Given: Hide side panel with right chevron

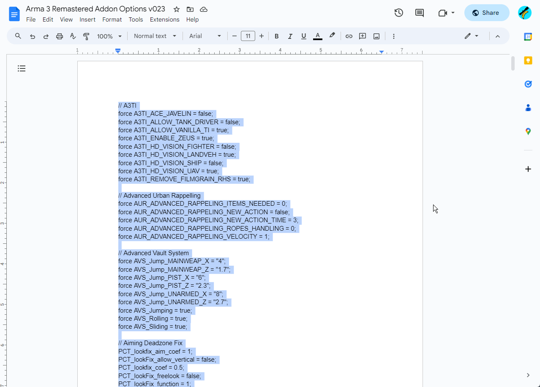Looking at the screenshot, I should (x=528, y=375).
